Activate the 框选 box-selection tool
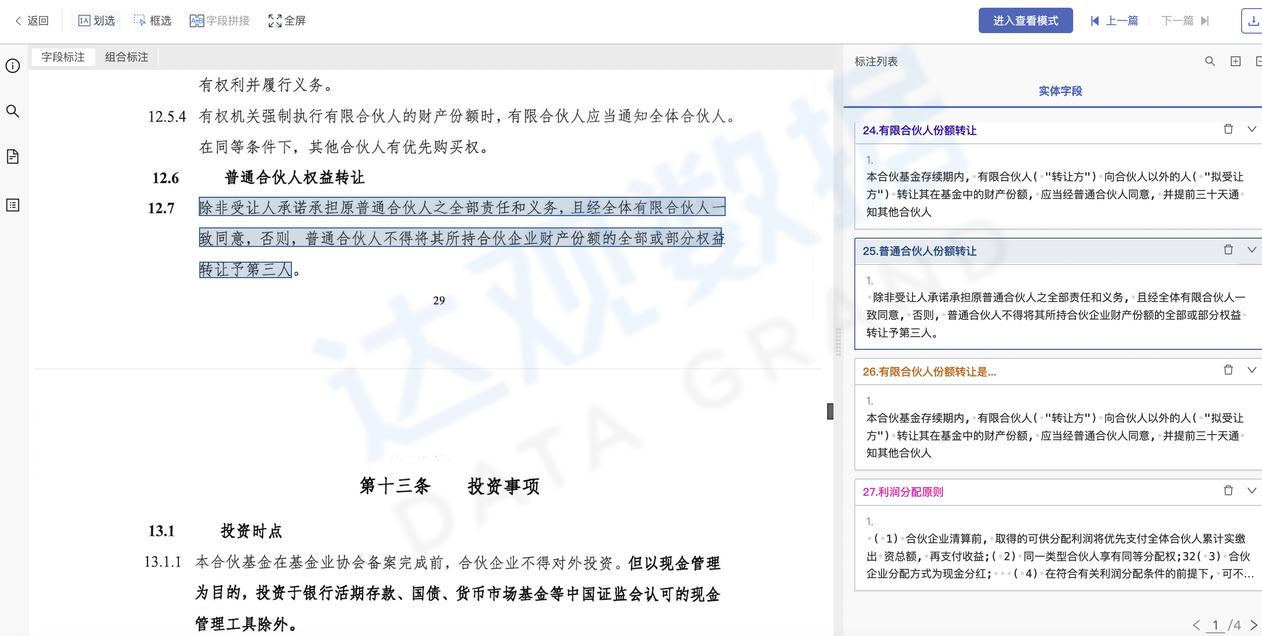The image size is (1262, 636). point(153,20)
